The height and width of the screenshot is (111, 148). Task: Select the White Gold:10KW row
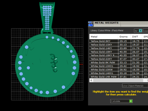pos(119,70)
